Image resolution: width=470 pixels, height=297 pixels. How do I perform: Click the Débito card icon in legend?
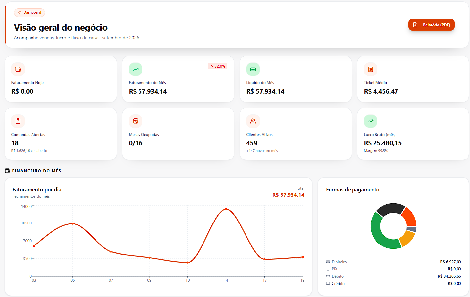(328, 276)
